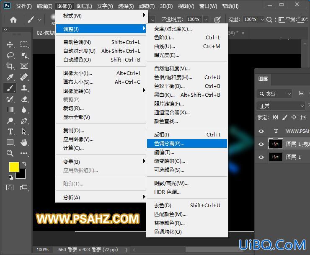Open the yellow foreground color picker
310x255 pixels.
(x=14, y=167)
